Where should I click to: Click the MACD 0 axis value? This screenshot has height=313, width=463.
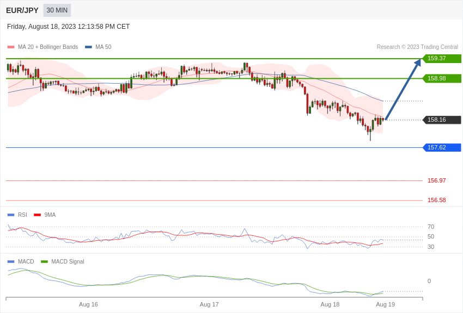[429, 281]
